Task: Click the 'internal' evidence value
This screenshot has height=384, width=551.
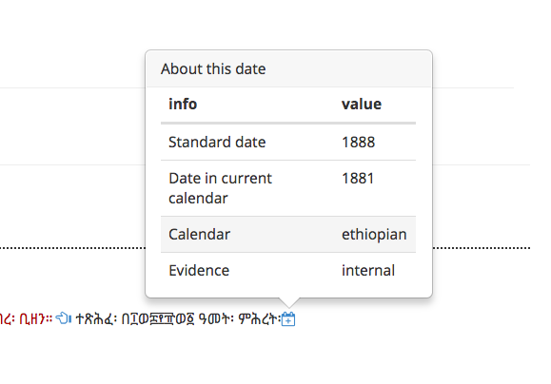Action: pos(368,271)
